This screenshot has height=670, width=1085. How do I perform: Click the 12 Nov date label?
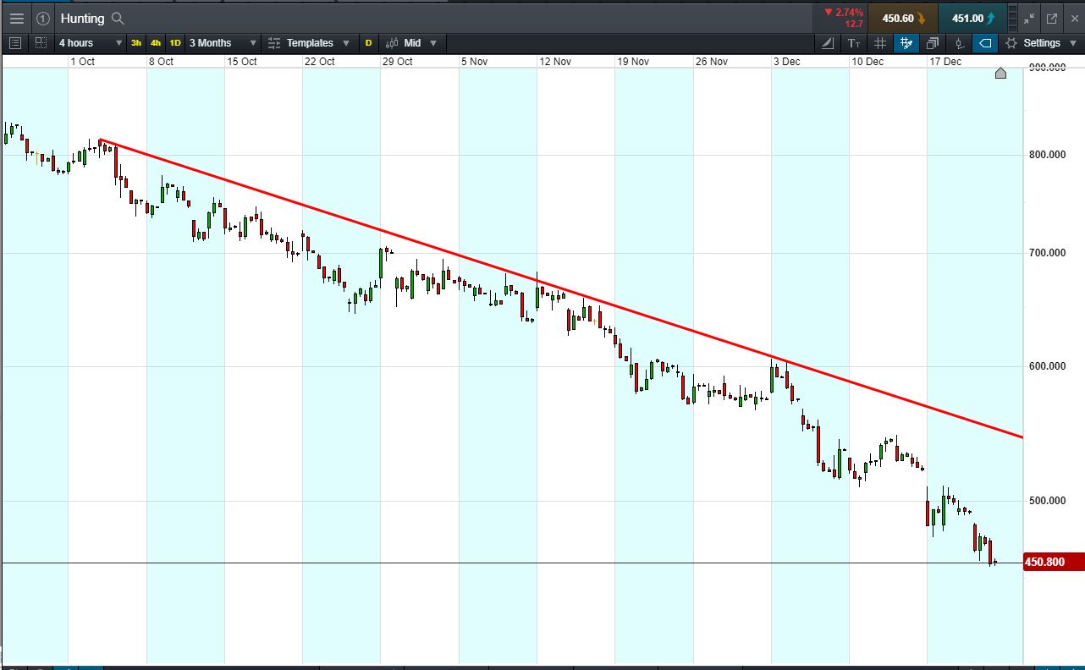pos(555,62)
